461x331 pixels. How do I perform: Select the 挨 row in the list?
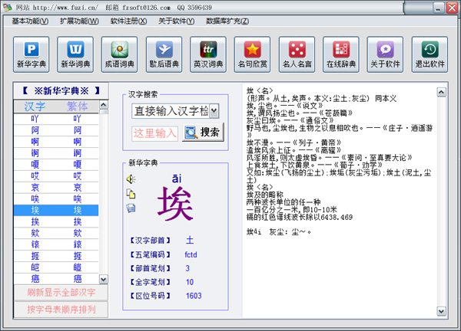click(56, 221)
